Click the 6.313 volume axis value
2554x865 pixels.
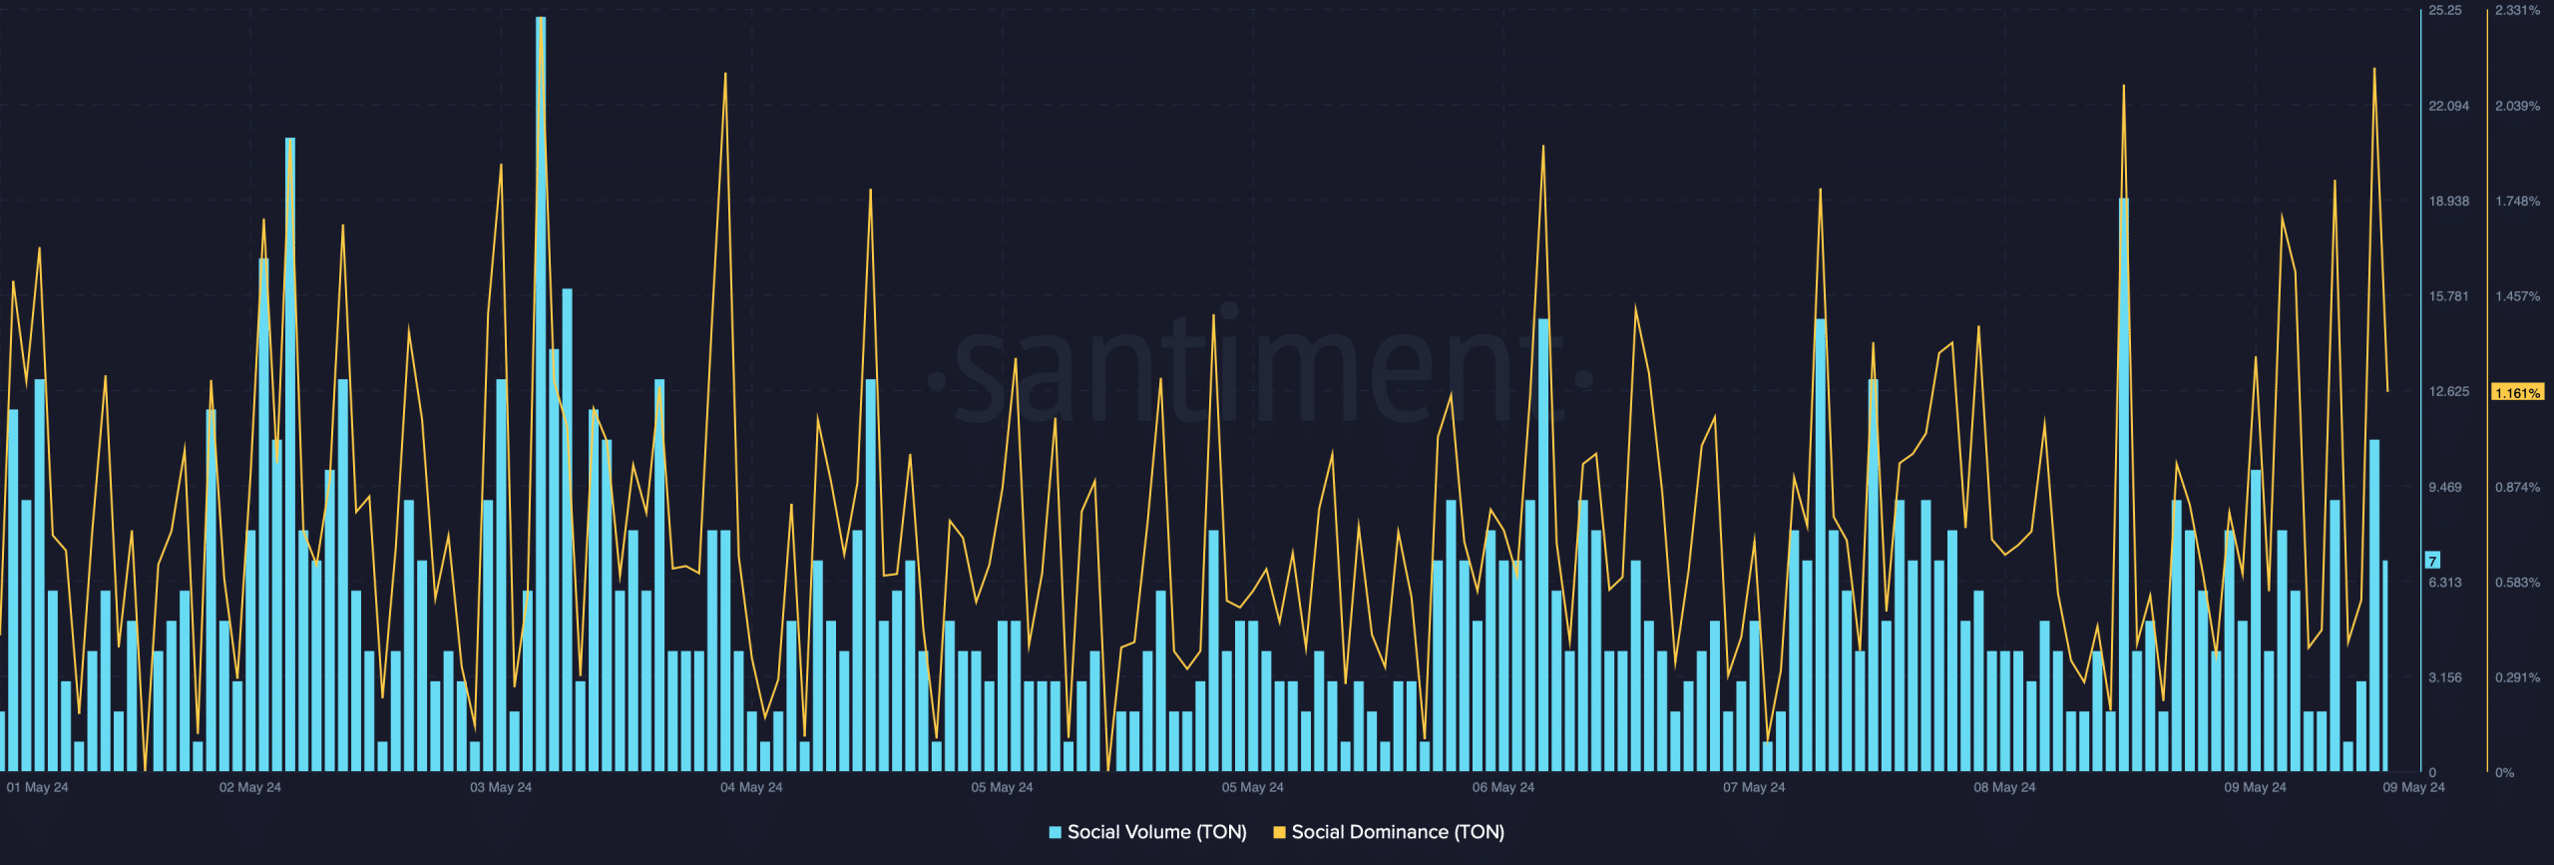[2445, 582]
